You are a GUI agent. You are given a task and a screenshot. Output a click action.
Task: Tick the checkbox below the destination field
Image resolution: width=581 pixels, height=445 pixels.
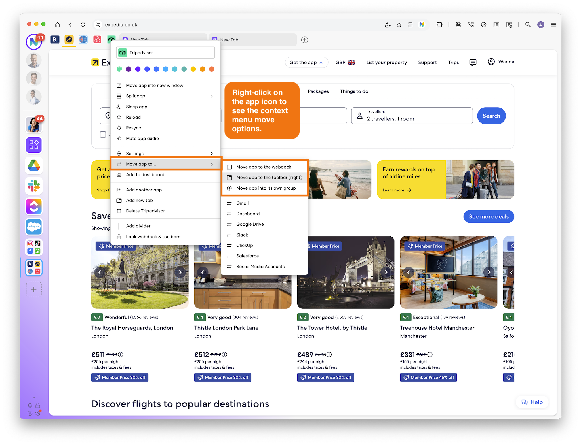click(103, 135)
